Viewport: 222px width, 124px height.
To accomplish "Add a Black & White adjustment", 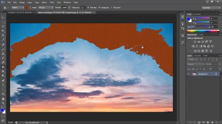I will (x=201, y=46).
